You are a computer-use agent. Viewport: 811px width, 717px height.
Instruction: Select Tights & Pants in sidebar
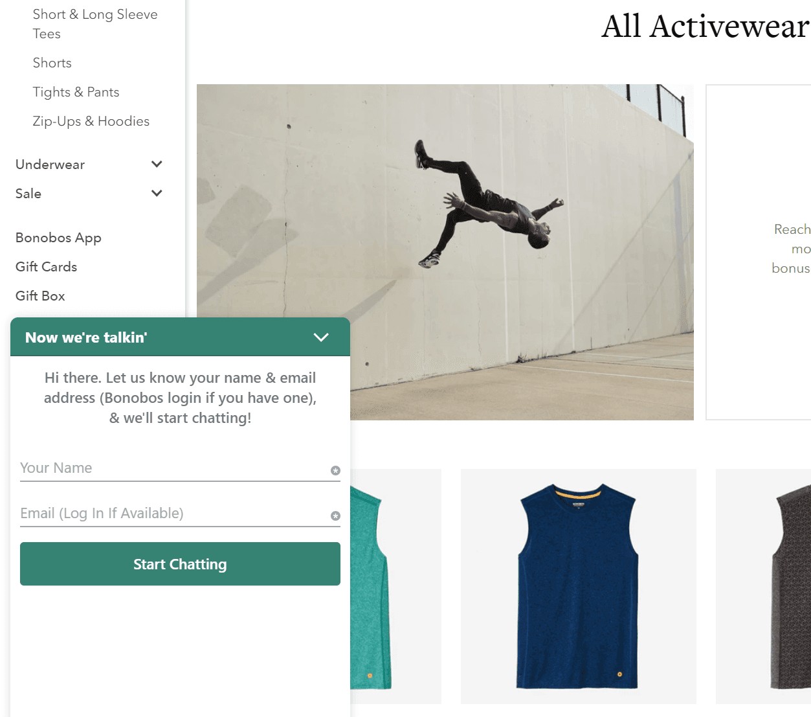tap(76, 92)
